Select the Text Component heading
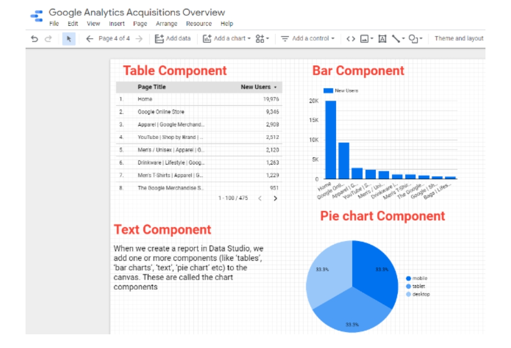Viewport: 511px width, 348px height. point(162,229)
